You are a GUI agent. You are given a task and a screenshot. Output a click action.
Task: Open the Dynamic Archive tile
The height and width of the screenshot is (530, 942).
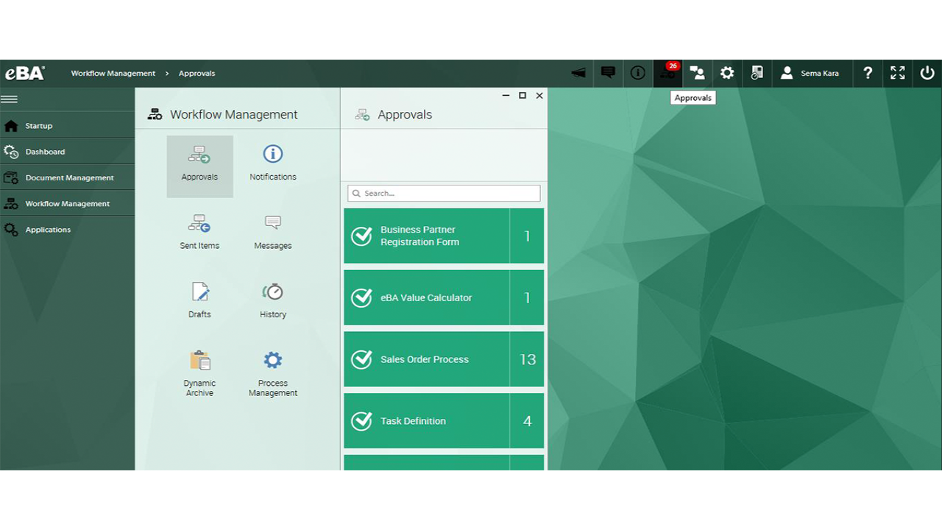[199, 373]
